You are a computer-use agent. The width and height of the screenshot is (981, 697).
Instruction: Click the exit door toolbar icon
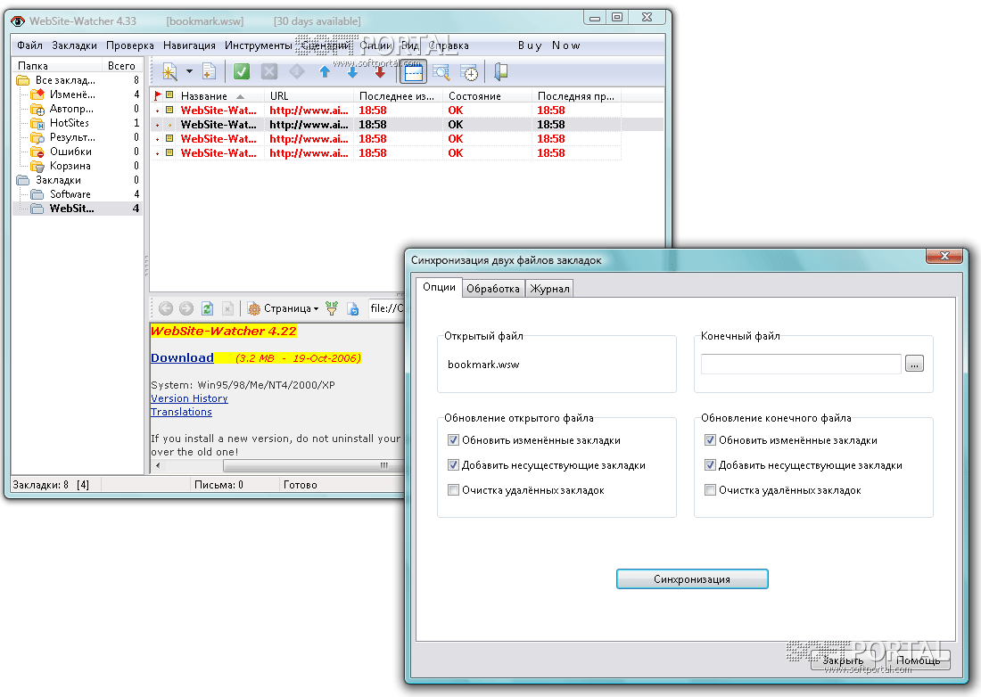500,72
